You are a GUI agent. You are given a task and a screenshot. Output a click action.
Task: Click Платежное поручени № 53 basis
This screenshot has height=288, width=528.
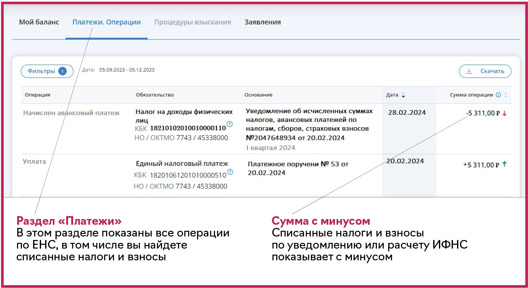coord(298,168)
